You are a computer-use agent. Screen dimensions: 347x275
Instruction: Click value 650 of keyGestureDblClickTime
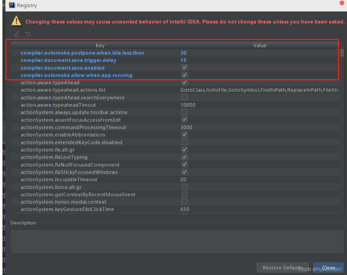click(185, 209)
